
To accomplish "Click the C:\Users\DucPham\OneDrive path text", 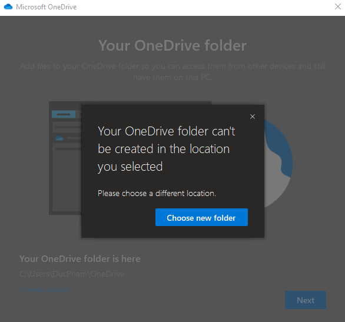I will pyautogui.click(x=72, y=274).
